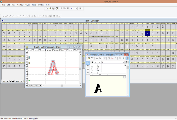This screenshot has height=120, width=177.
Task: Open the Edit menu
Action: [8, 5]
